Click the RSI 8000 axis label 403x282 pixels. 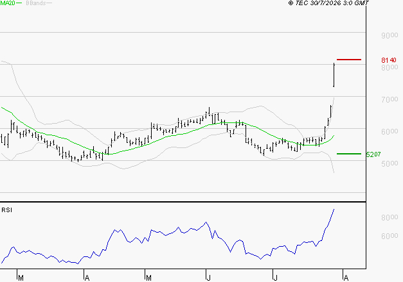coord(390,217)
